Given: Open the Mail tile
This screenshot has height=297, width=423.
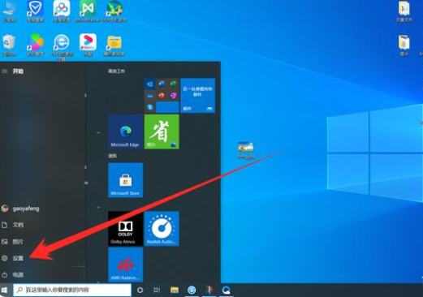Looking at the screenshot, I should tap(198, 96).
